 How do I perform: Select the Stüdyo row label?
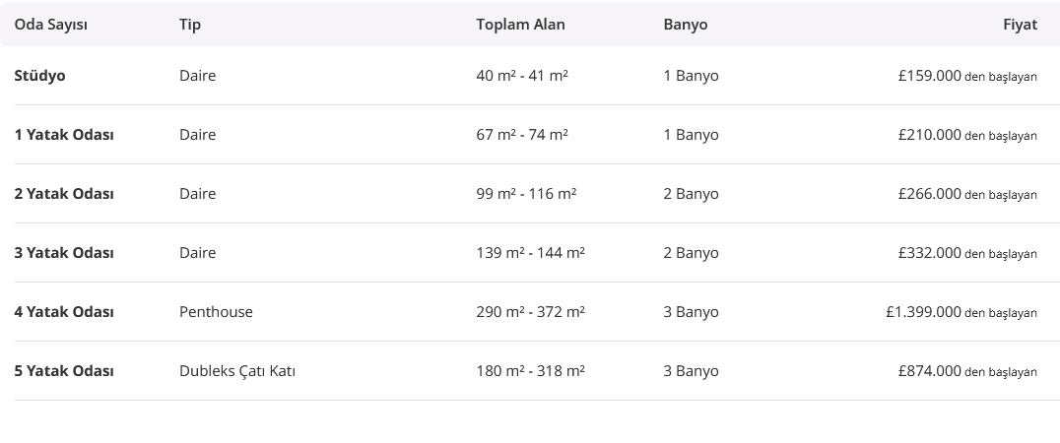40,76
